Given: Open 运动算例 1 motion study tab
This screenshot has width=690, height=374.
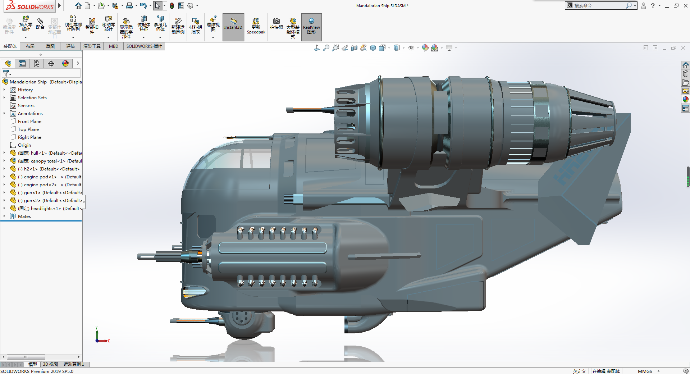Looking at the screenshot, I should tap(74, 364).
